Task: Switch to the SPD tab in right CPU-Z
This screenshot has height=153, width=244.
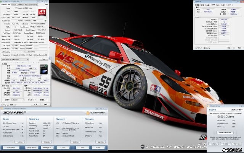Action: click(218, 5)
